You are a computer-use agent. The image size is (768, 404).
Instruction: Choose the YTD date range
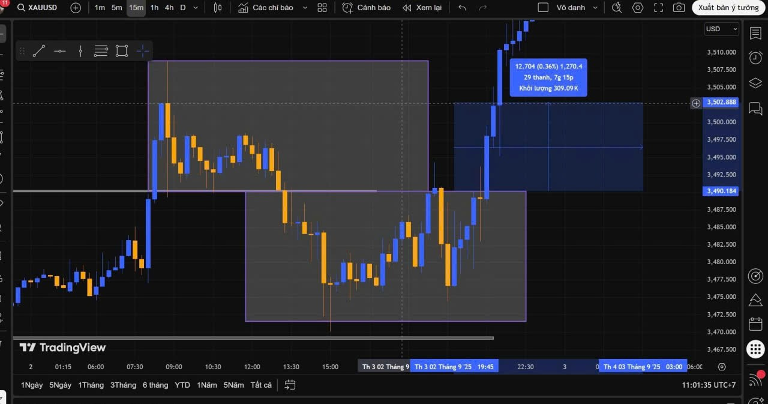click(182, 385)
